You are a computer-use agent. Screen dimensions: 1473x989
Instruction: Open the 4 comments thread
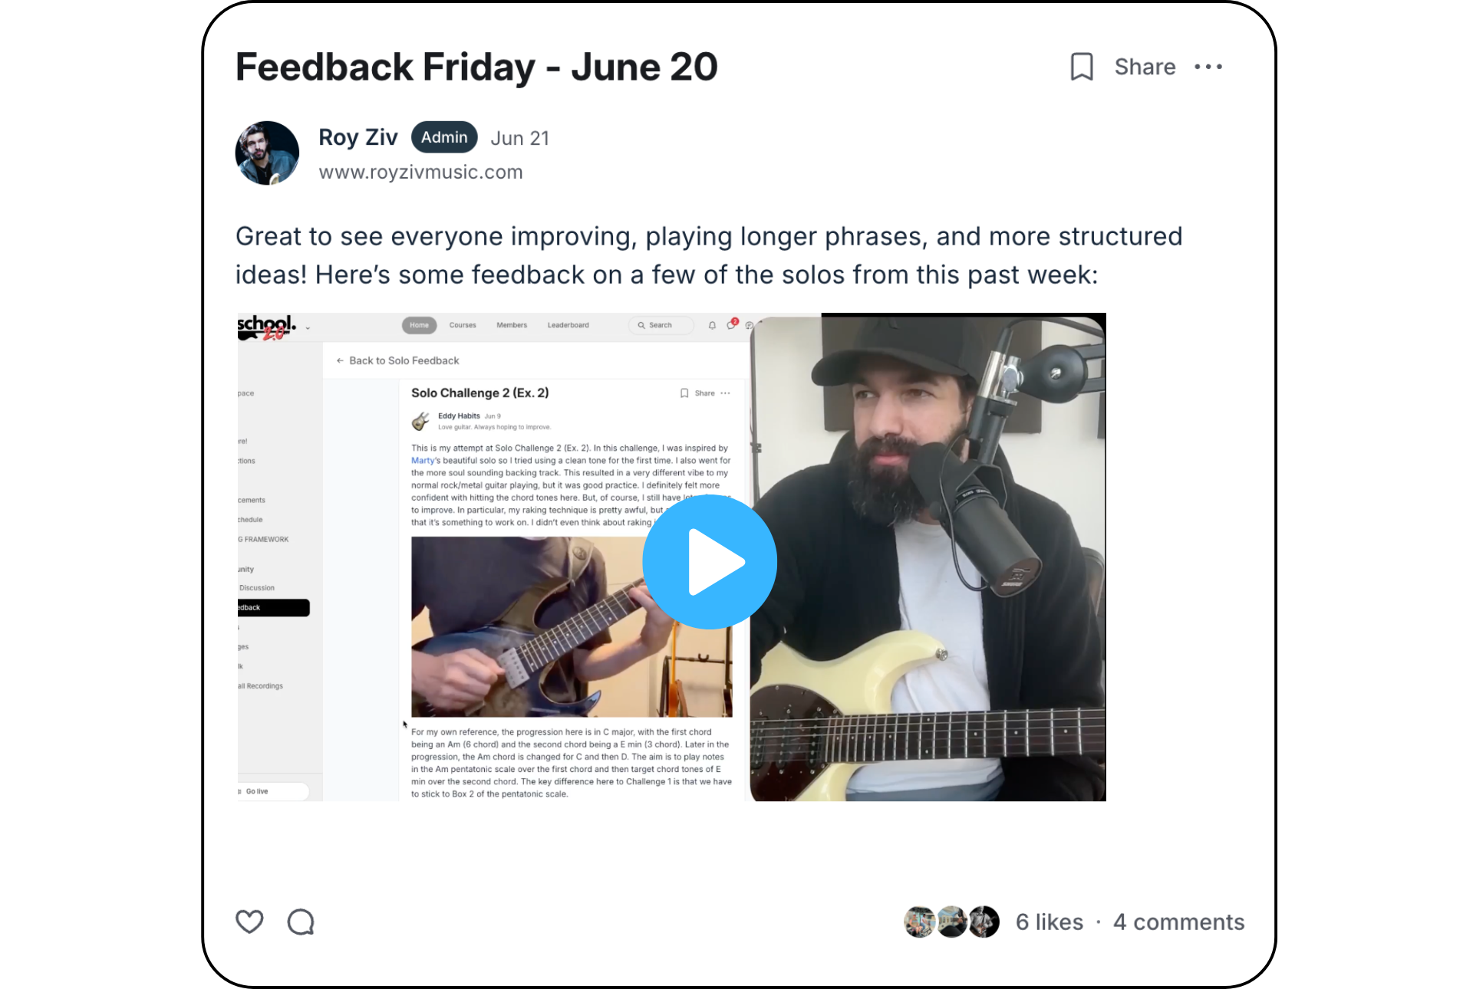point(1178,922)
